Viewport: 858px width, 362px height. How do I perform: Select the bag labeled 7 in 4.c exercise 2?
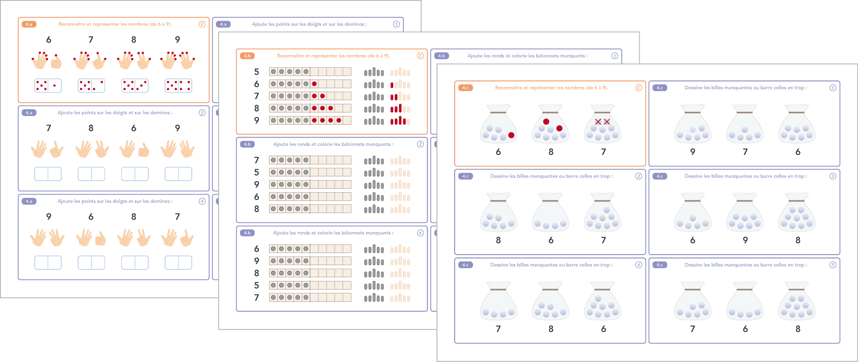[603, 212]
